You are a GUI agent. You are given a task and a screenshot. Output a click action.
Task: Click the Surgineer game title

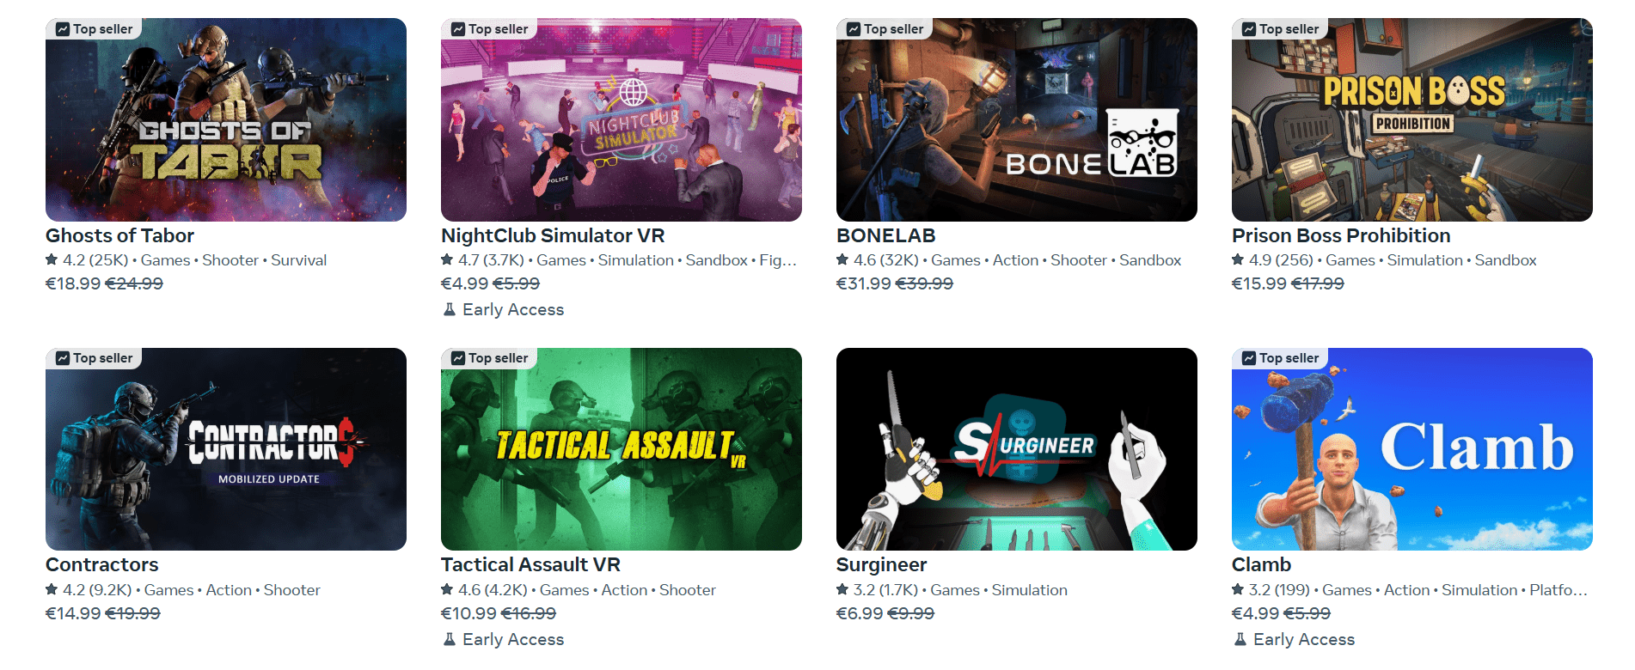point(881,564)
